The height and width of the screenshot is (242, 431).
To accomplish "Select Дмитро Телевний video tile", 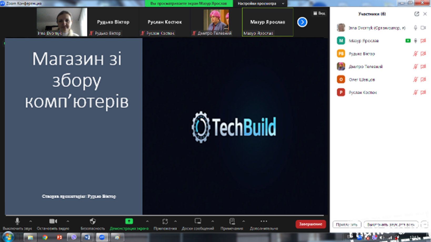I will [x=216, y=22].
